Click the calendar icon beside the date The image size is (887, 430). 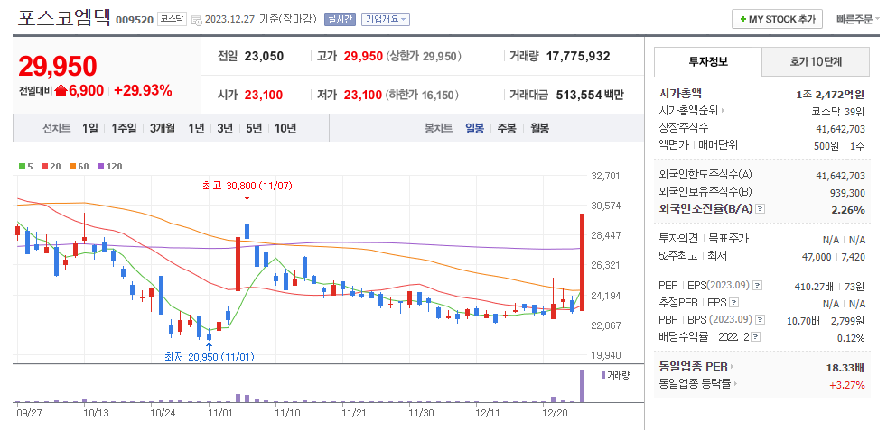(197, 20)
